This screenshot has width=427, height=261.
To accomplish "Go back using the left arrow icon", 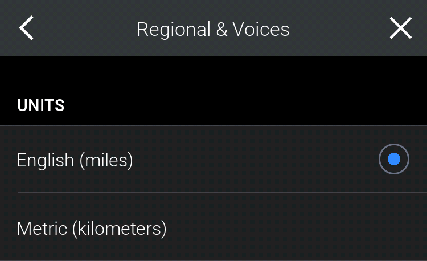I will [26, 28].
